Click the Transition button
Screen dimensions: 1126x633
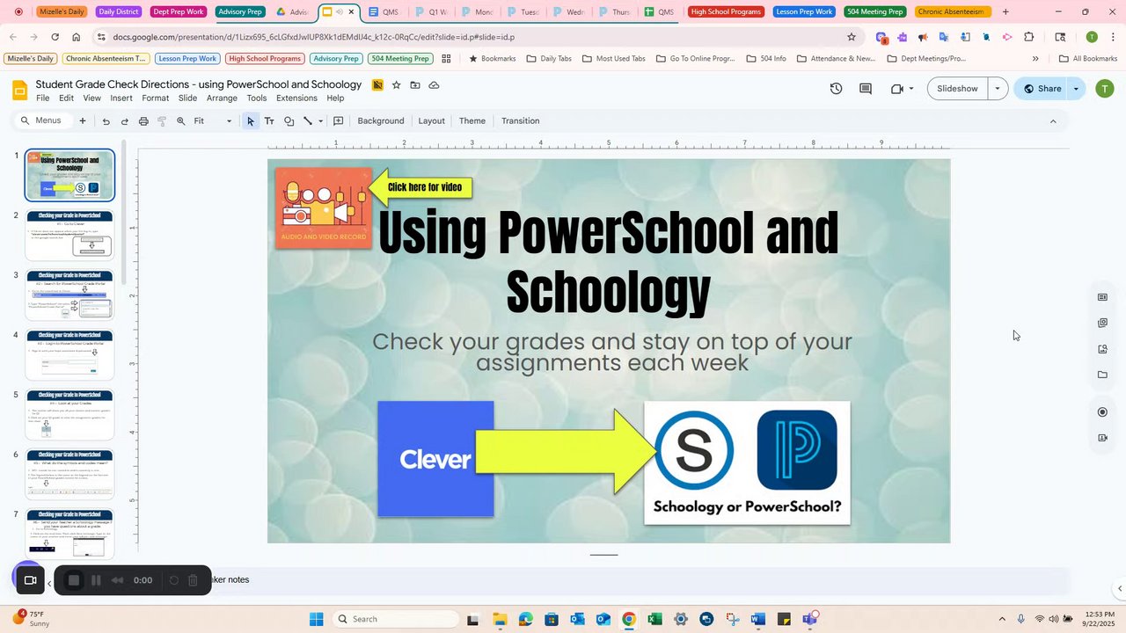pyautogui.click(x=521, y=121)
